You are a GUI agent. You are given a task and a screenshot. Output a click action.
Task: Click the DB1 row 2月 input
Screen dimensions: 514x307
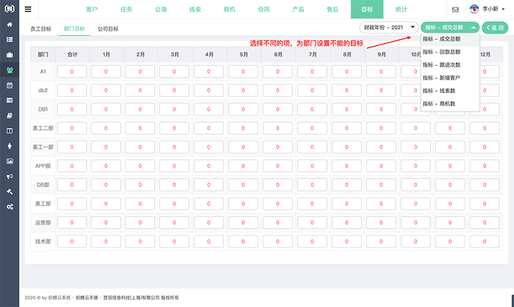click(140, 109)
